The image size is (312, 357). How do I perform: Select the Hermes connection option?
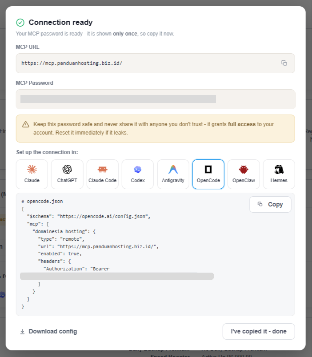[x=279, y=174]
